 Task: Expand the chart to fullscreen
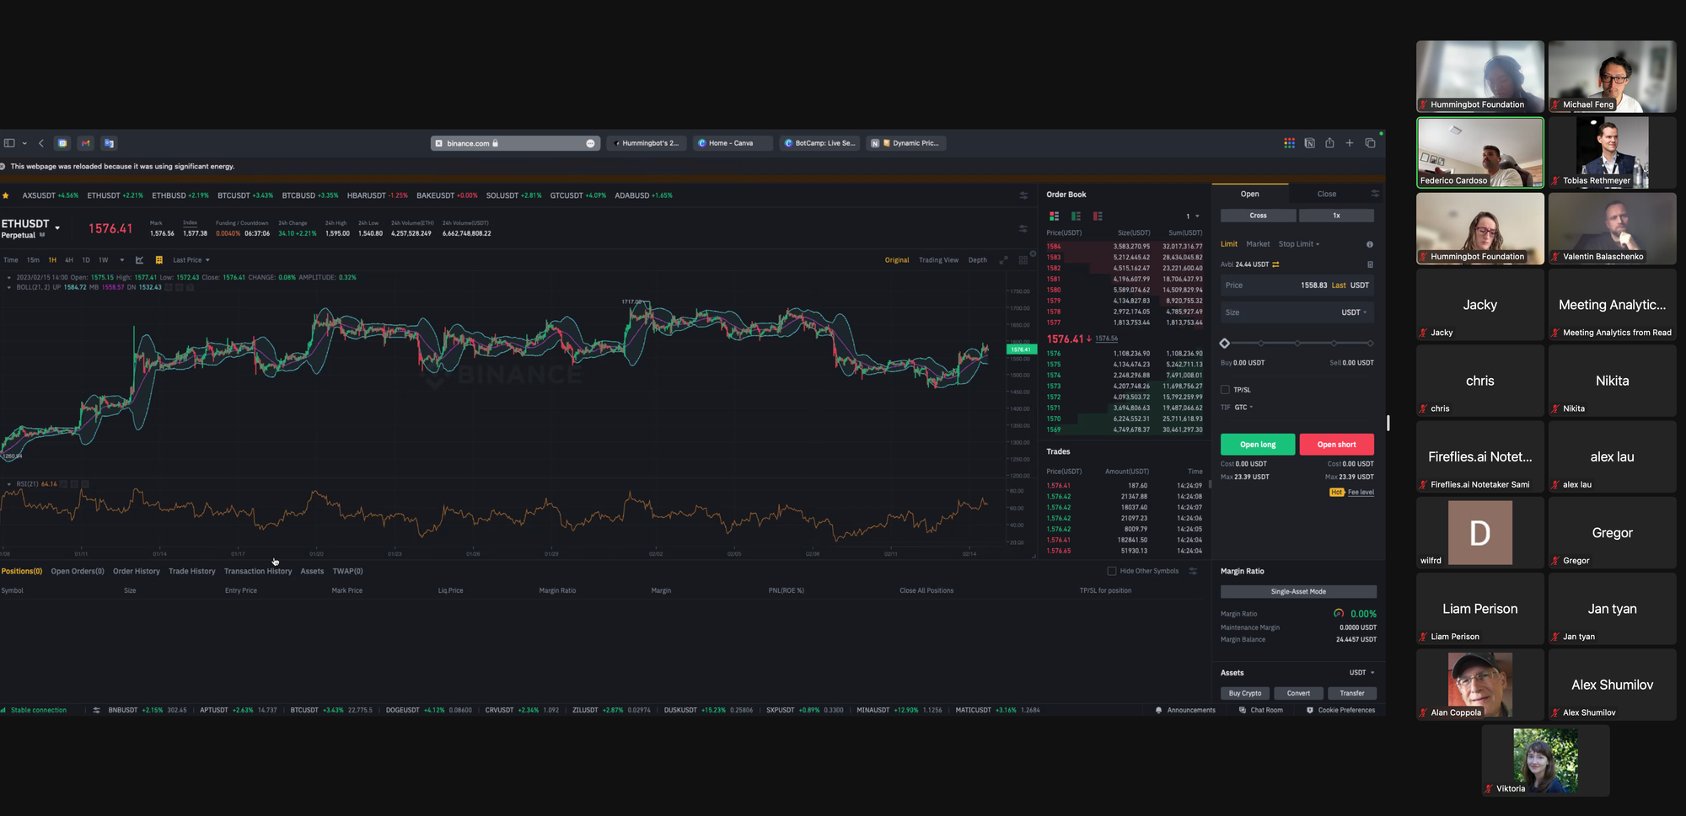pos(1003,260)
